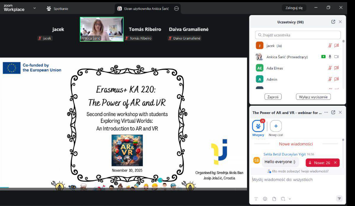Click the Znajdź uczestnika search field
The height and width of the screenshot is (206, 355).
[298, 35]
